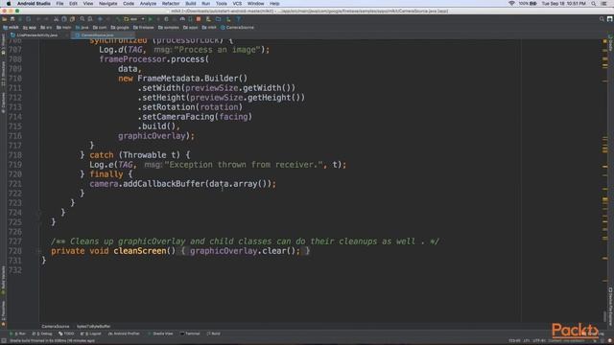This screenshot has height=345, width=614.
Task: Open the Debug tool window
Action: 42,333
